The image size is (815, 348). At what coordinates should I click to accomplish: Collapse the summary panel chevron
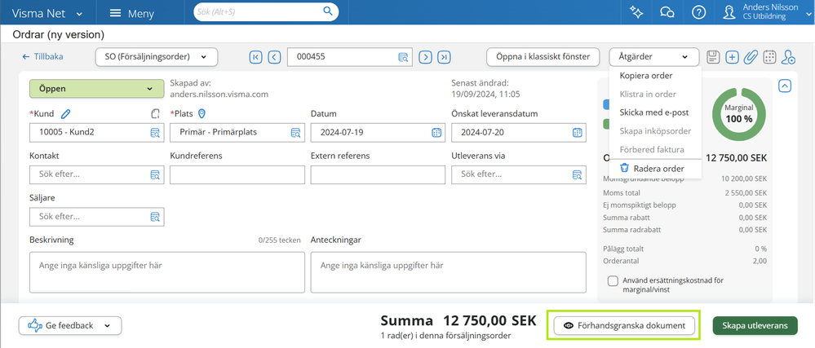785,86
